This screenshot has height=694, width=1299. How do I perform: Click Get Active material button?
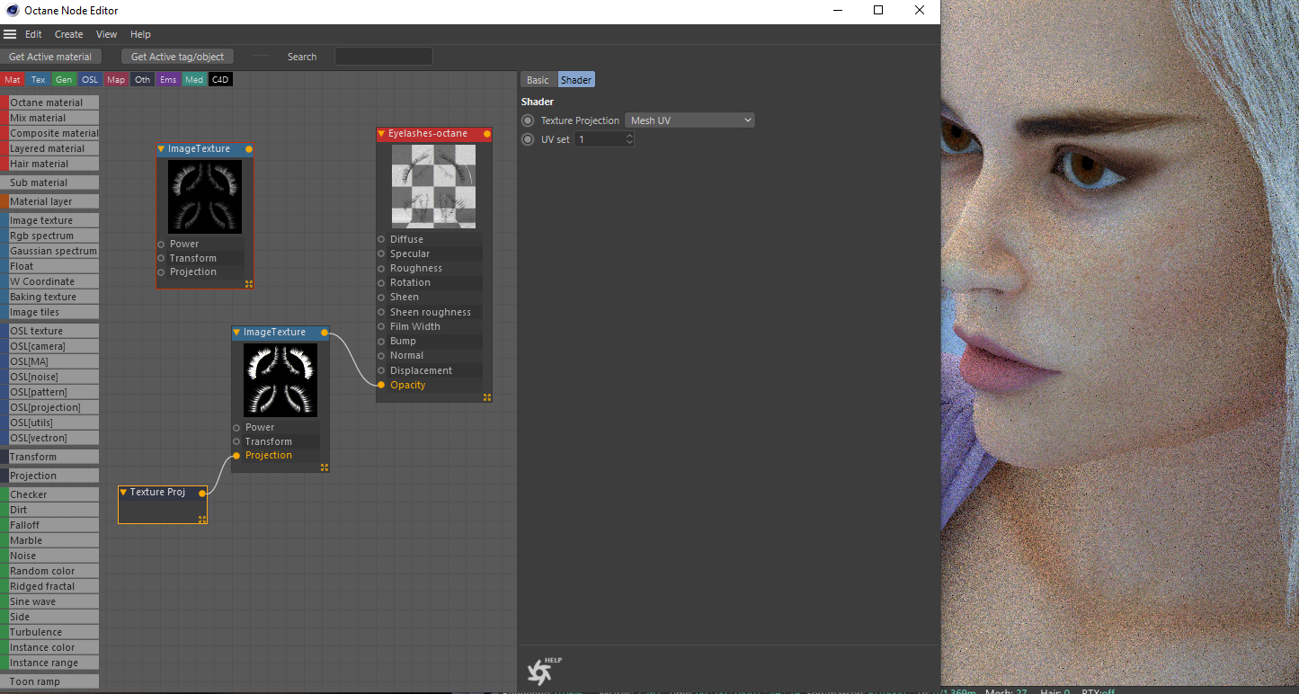point(50,57)
